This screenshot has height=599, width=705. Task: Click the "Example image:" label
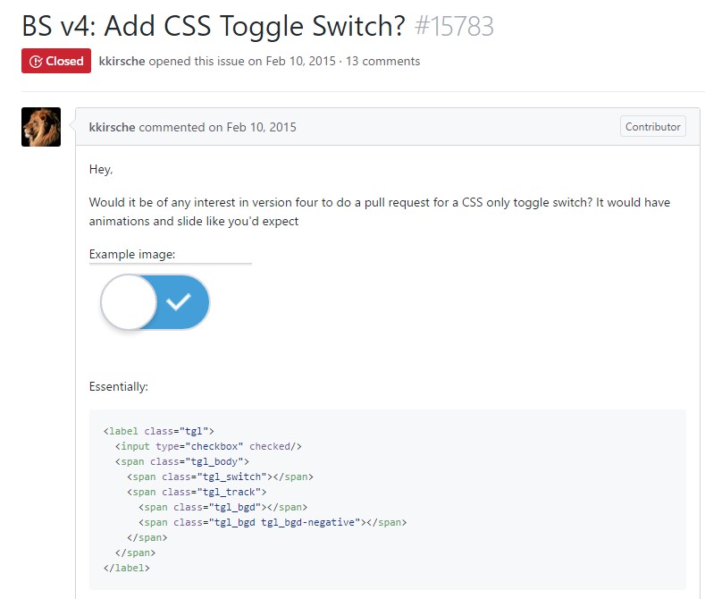(132, 255)
